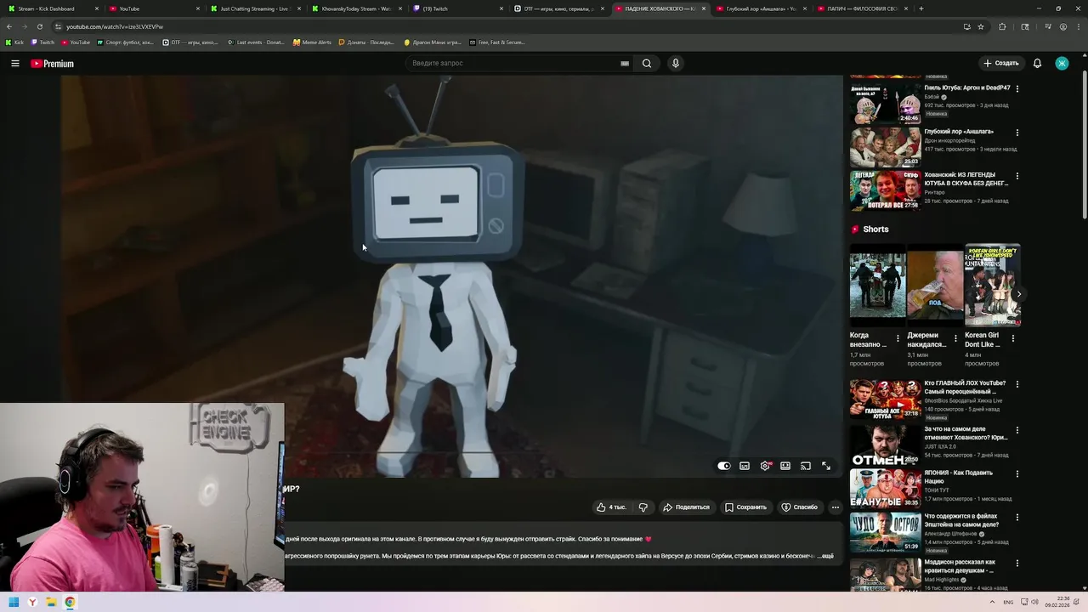Click the 'Поделиться' share button
Viewport: 1088px width, 612px height.
(x=686, y=507)
